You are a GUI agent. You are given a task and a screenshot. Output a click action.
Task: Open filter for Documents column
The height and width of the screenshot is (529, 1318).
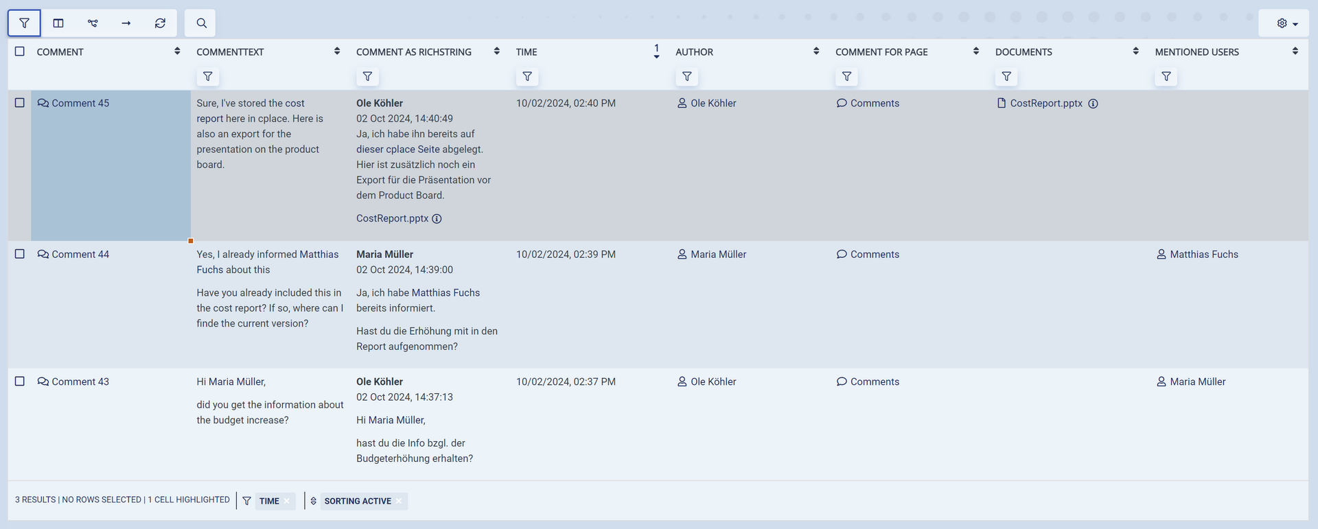coord(1006,77)
